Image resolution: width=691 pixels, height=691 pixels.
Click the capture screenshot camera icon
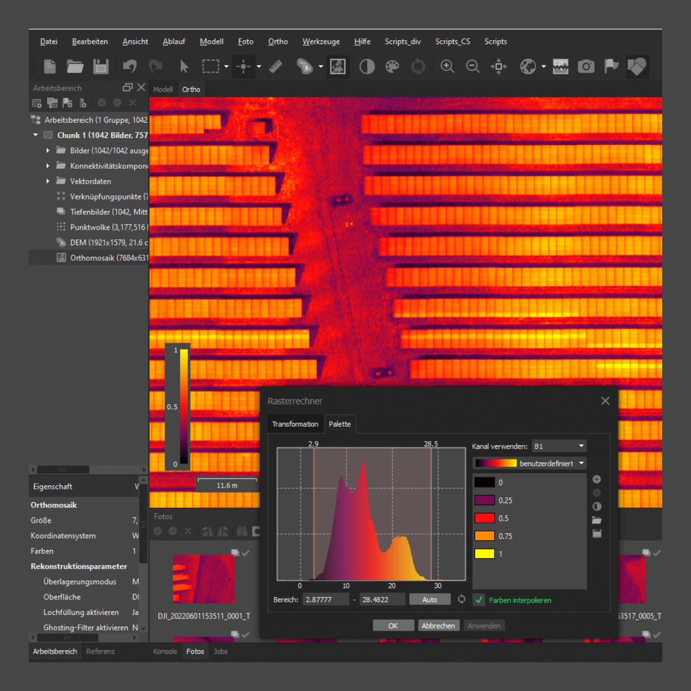pos(586,66)
